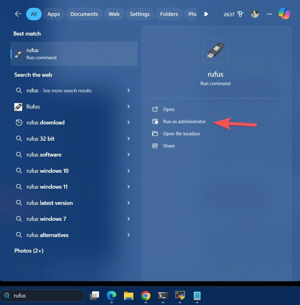
Task: Click the taskbar search box containing rufus
Action: (42, 296)
